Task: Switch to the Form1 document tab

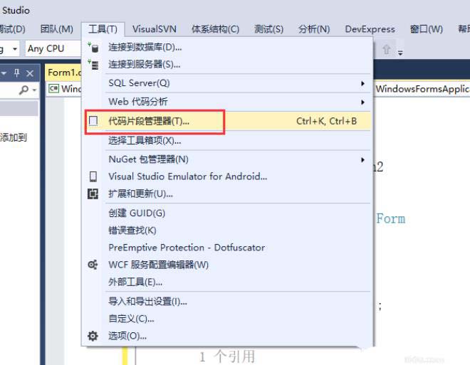Action: coord(63,73)
